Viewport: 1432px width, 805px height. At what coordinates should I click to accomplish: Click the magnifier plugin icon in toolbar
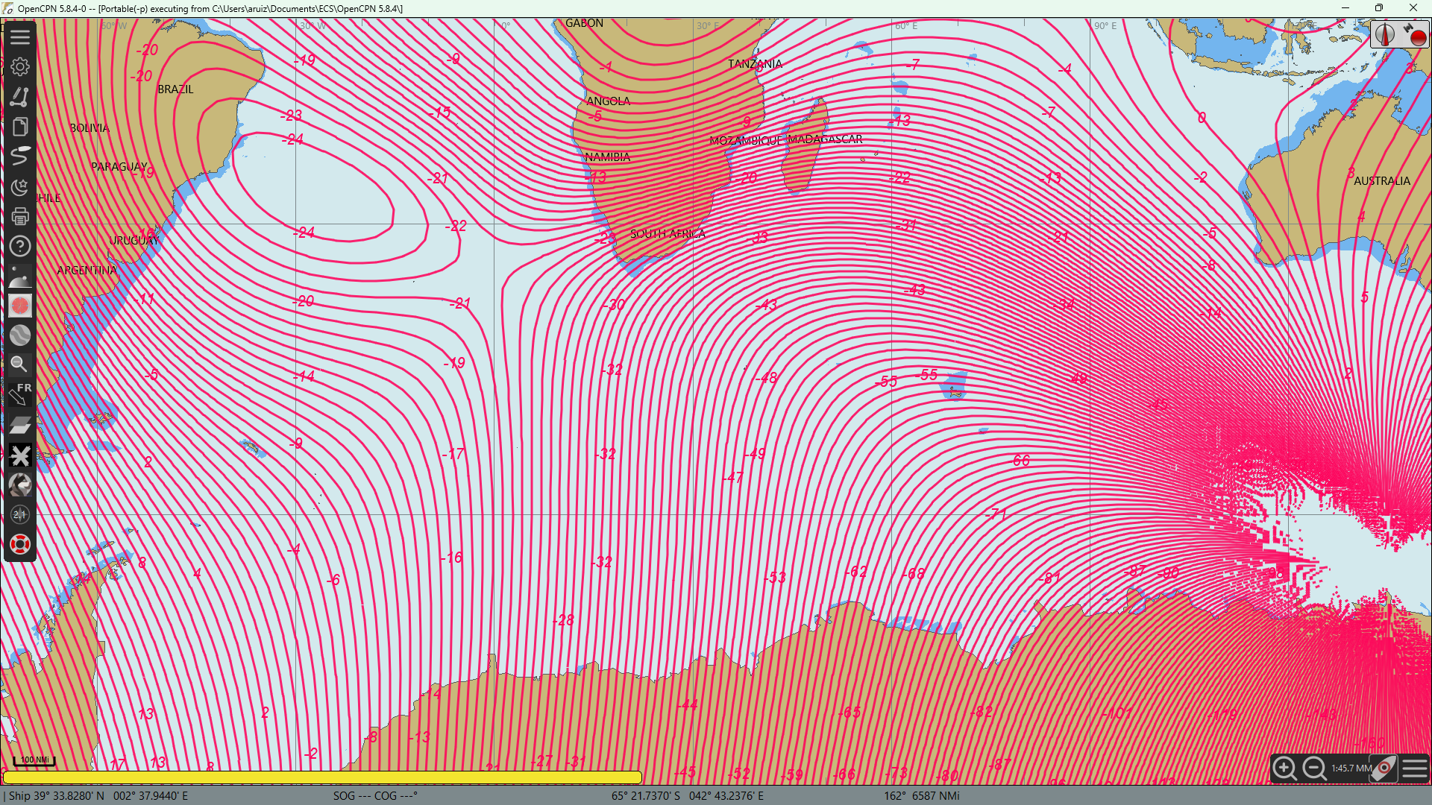coord(20,364)
